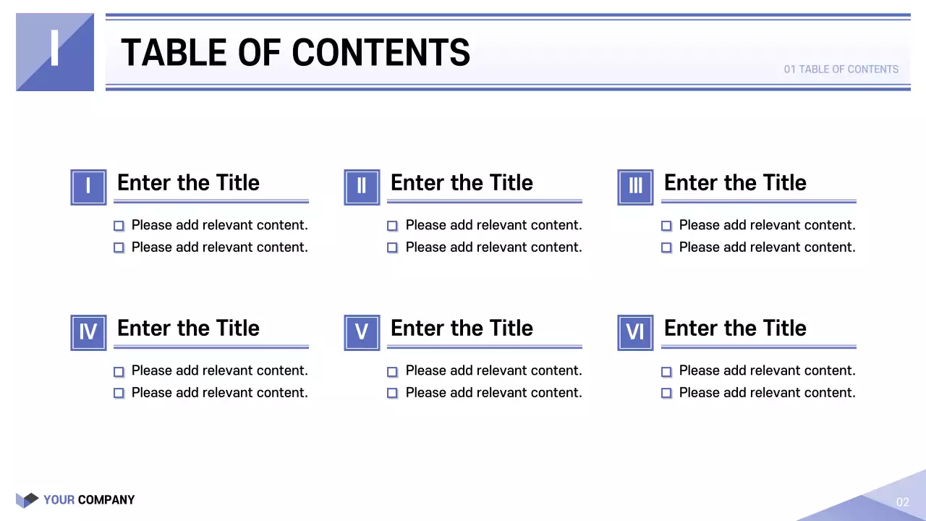Tick the second checkbox under section I
The width and height of the screenshot is (926, 521).
[x=119, y=247]
